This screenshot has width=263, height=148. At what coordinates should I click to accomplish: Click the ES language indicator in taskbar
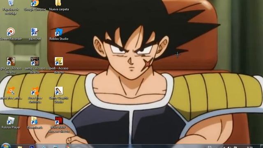click(210, 147)
